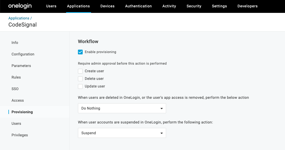Select the Info sidebar tab
Image resolution: width=285 pixels, height=150 pixels.
15,43
